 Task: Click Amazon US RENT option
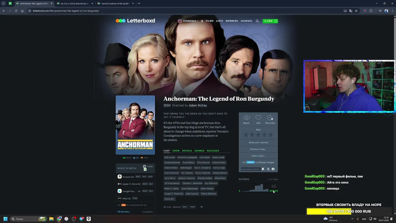coord(138,177)
